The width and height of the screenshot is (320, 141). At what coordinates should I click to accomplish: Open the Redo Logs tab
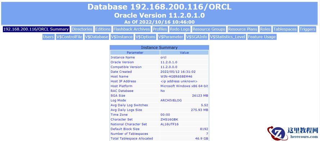pyautogui.click(x=180, y=29)
